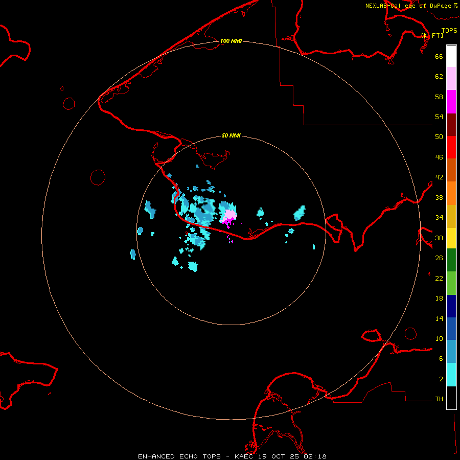Click the 18 legend value
Image resolution: width=460 pixels, height=460 pixels.
[x=439, y=298]
